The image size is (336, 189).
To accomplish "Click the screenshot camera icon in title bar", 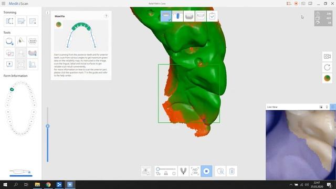I will 303,4.
